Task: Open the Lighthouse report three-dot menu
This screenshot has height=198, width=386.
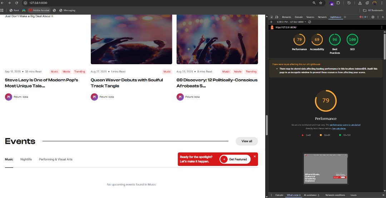Action: pos(381,27)
